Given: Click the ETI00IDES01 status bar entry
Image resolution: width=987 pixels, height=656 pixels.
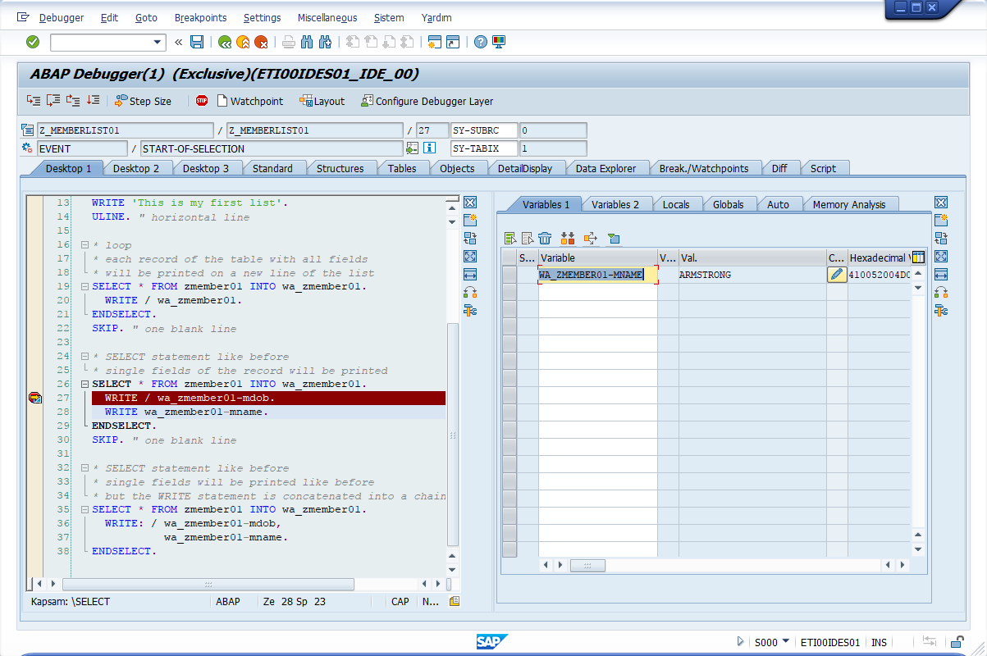Looking at the screenshot, I should coord(830,642).
